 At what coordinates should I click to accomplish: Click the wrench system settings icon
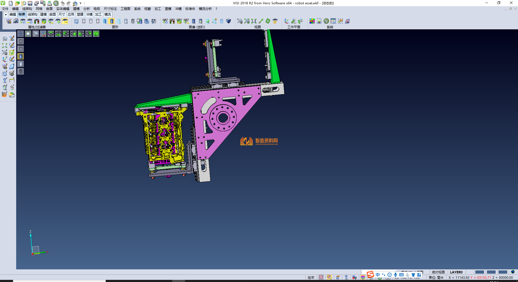(326, 21)
